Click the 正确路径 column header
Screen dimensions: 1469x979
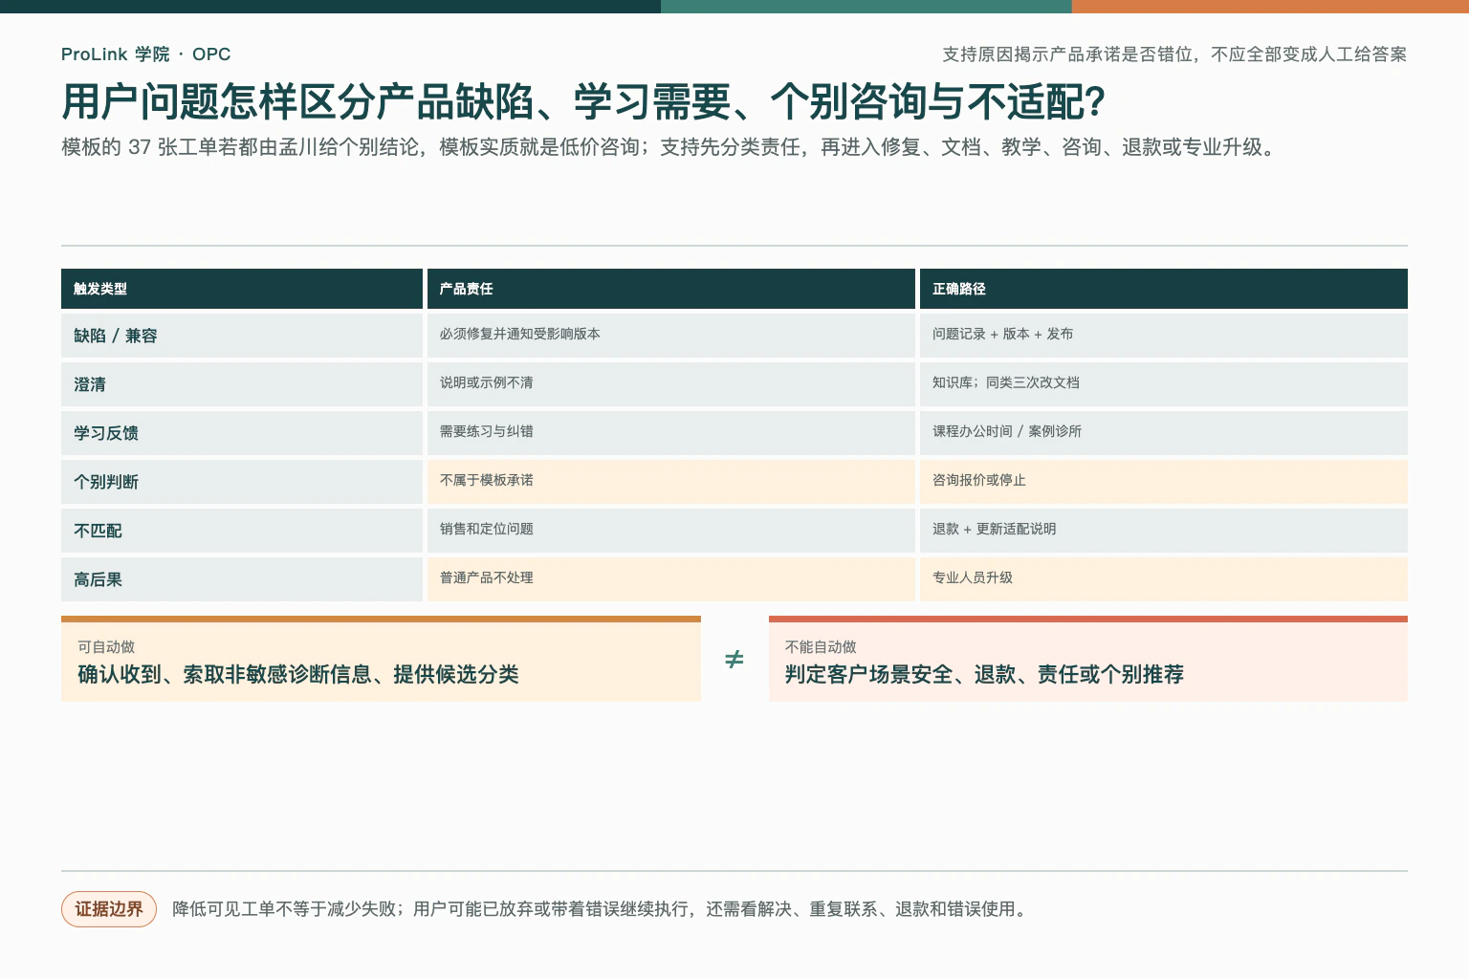click(1164, 289)
